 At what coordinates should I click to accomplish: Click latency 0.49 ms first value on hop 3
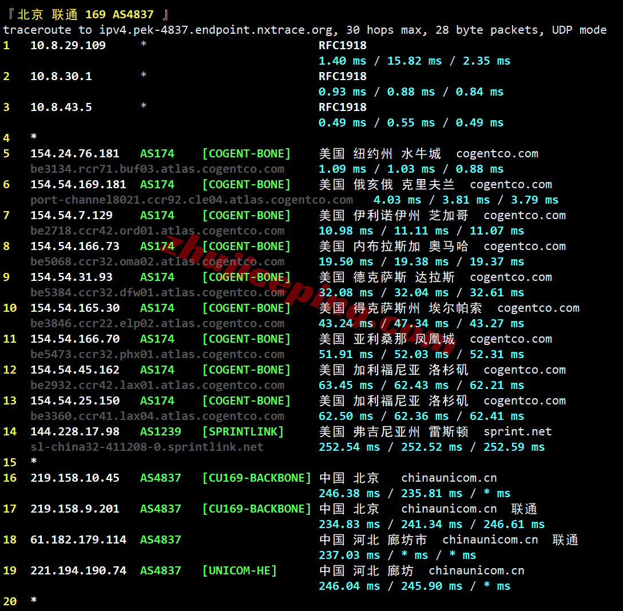pos(343,123)
